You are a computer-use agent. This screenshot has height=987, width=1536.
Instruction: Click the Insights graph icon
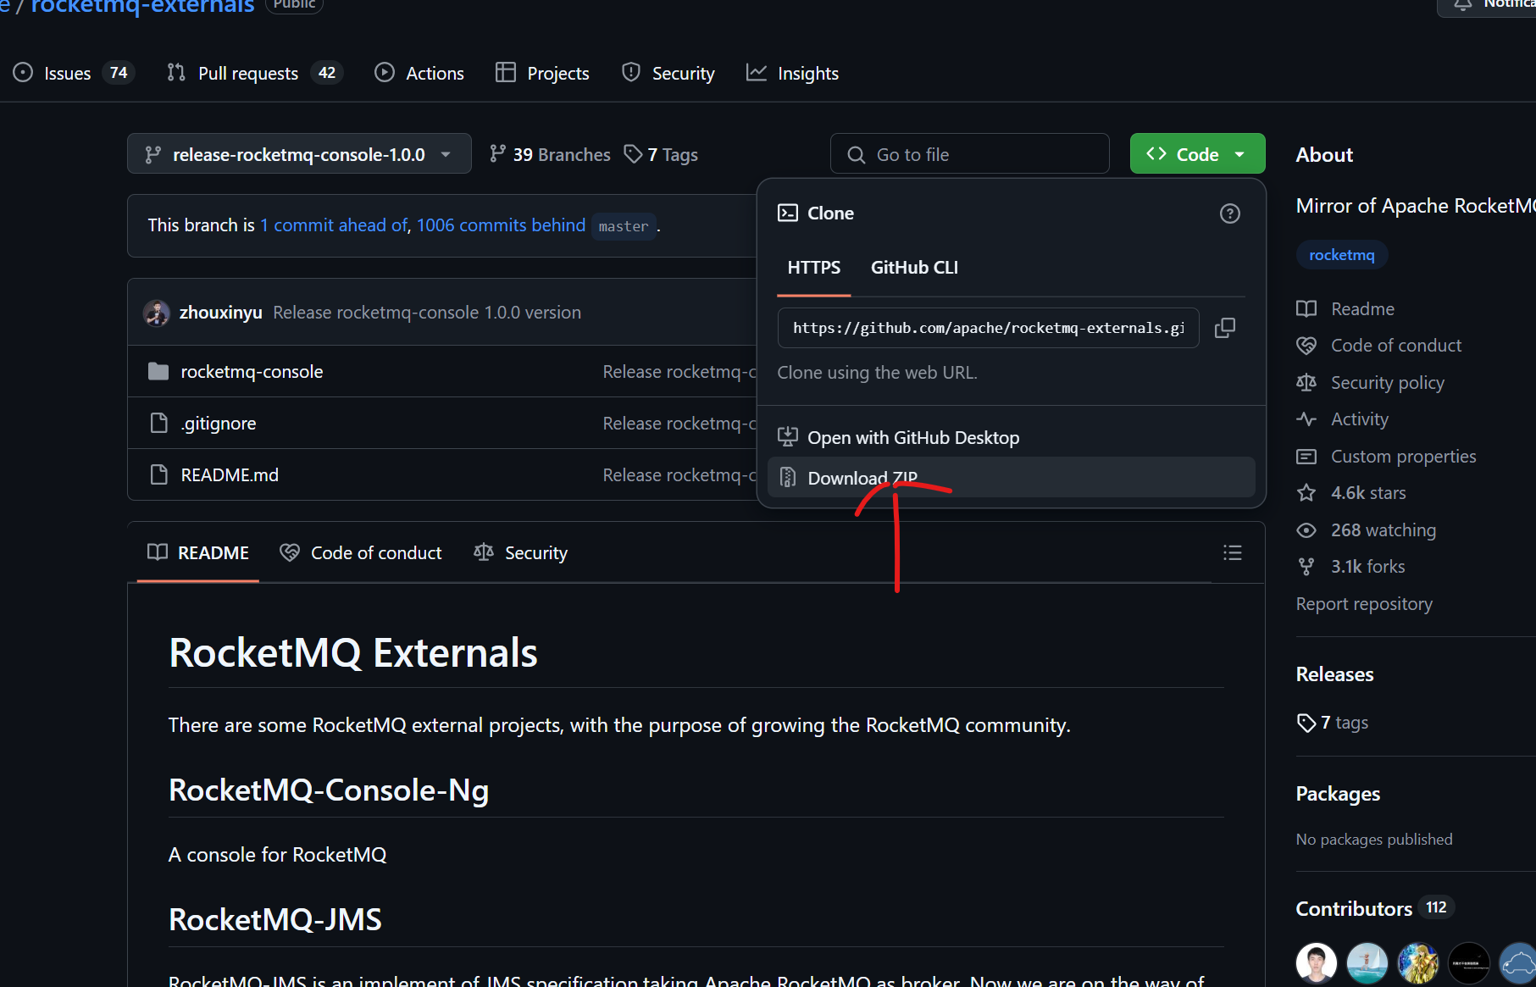tap(757, 73)
